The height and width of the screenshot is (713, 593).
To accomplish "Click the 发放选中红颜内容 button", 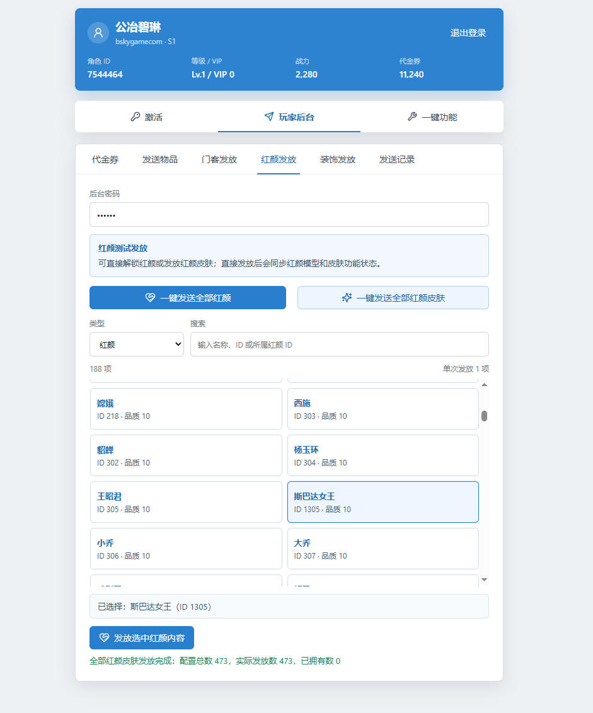I will [x=142, y=637].
